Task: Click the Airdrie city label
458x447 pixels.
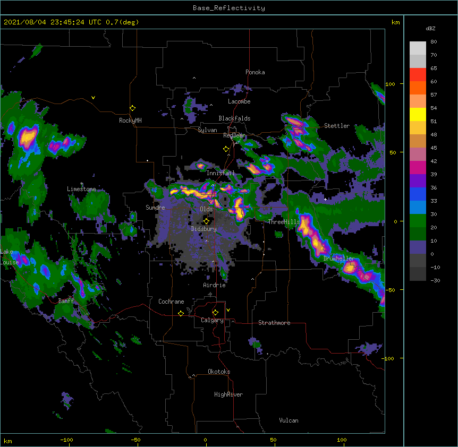Action: 215,285
